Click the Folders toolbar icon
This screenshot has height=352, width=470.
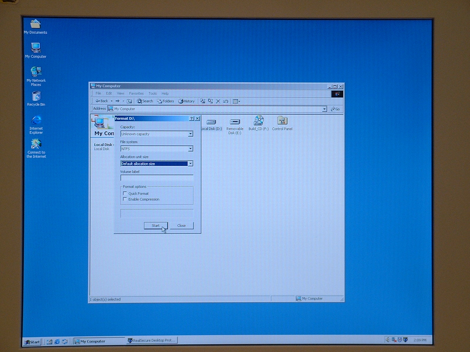pyautogui.click(x=165, y=101)
